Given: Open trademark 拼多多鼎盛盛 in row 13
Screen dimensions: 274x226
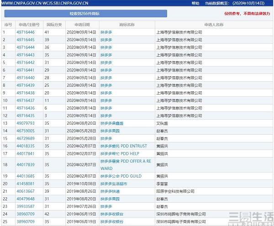Looking at the screenshot, I should [x=112, y=123].
